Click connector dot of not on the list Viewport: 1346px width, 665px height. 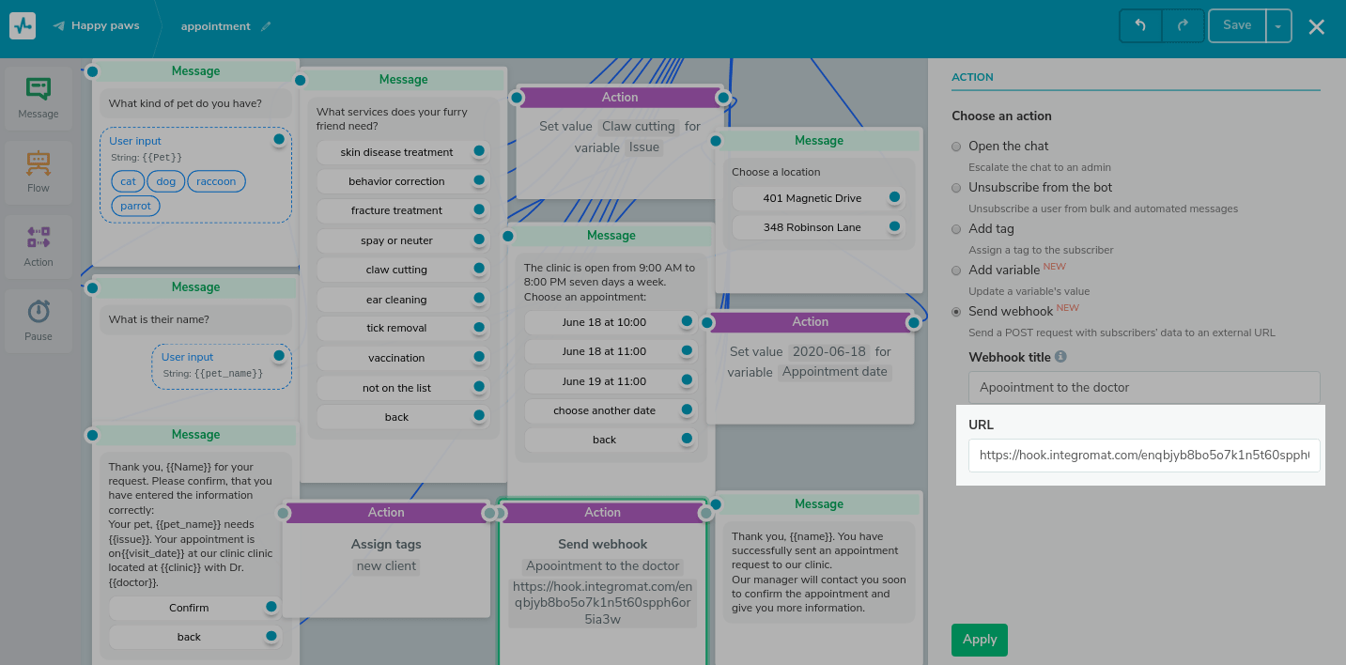pyautogui.click(x=479, y=387)
